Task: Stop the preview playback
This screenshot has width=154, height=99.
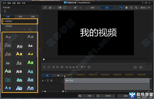Action: click(x=49, y=67)
